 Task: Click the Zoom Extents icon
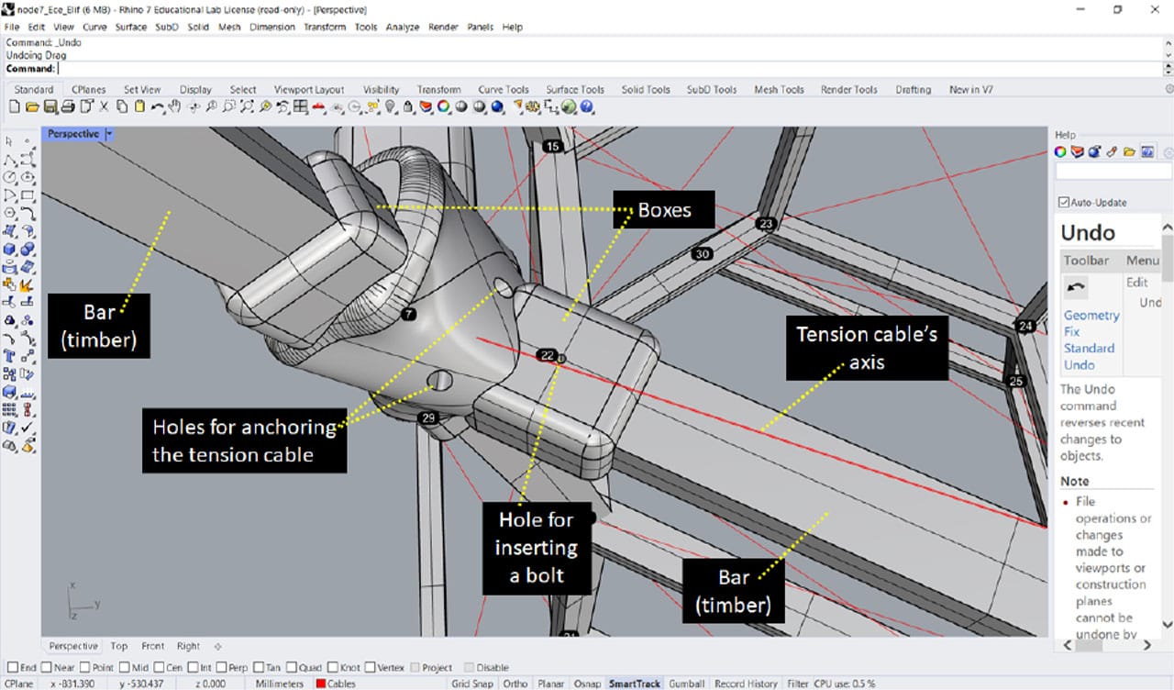248,106
